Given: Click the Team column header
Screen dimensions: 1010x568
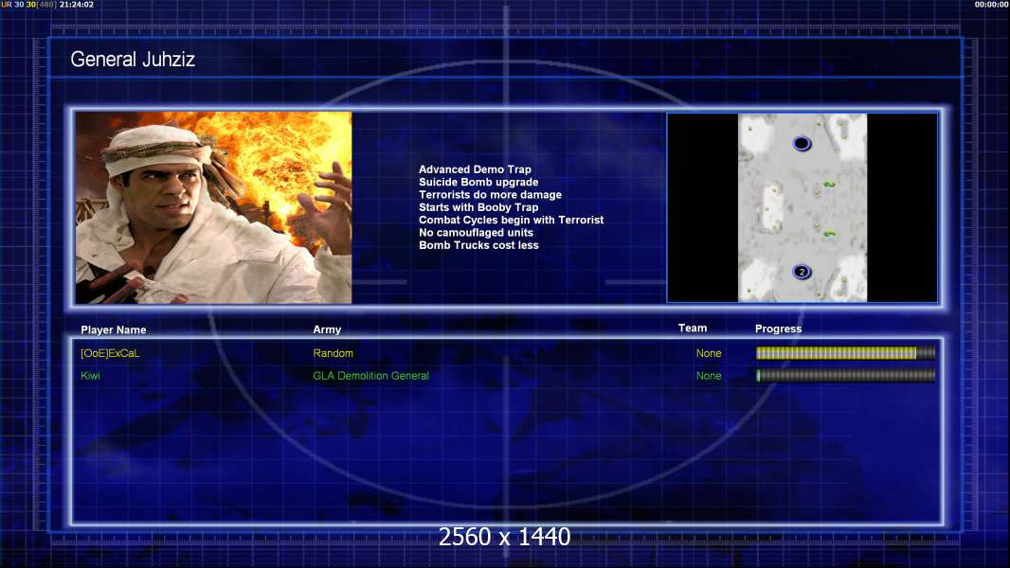Looking at the screenshot, I should [x=693, y=328].
